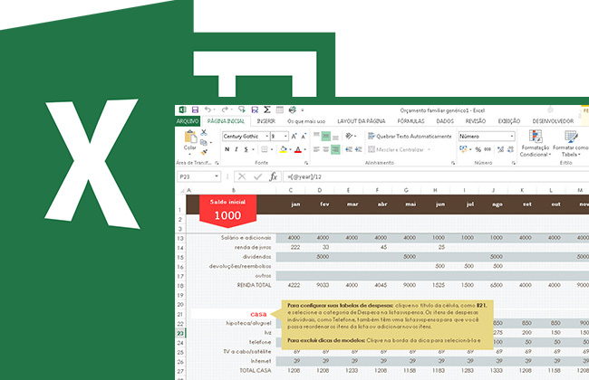Activate the format painter brush
589x380 pixels.
tap(204, 152)
